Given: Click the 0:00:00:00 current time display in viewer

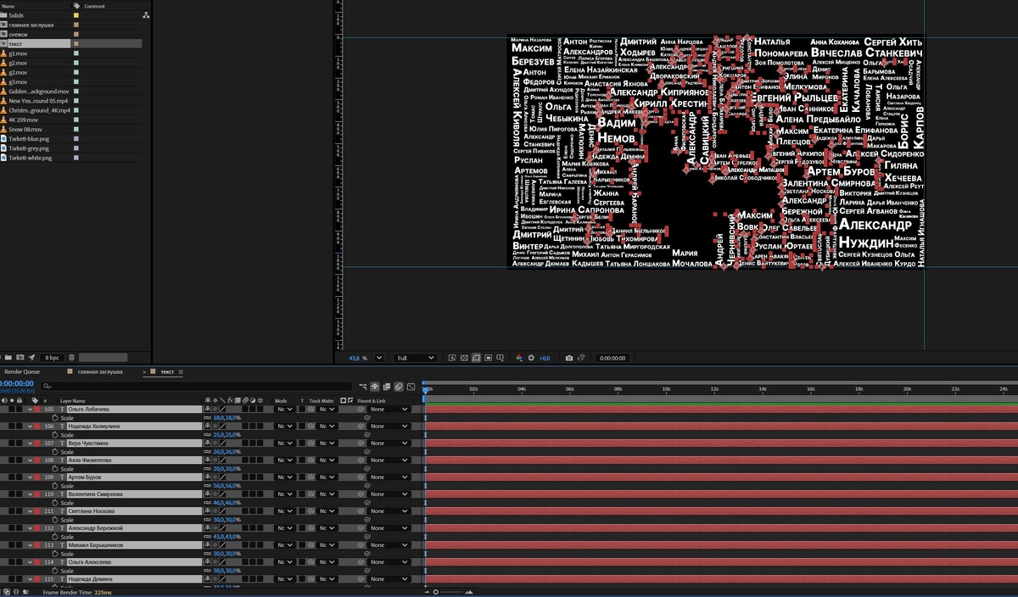Looking at the screenshot, I should 612,358.
